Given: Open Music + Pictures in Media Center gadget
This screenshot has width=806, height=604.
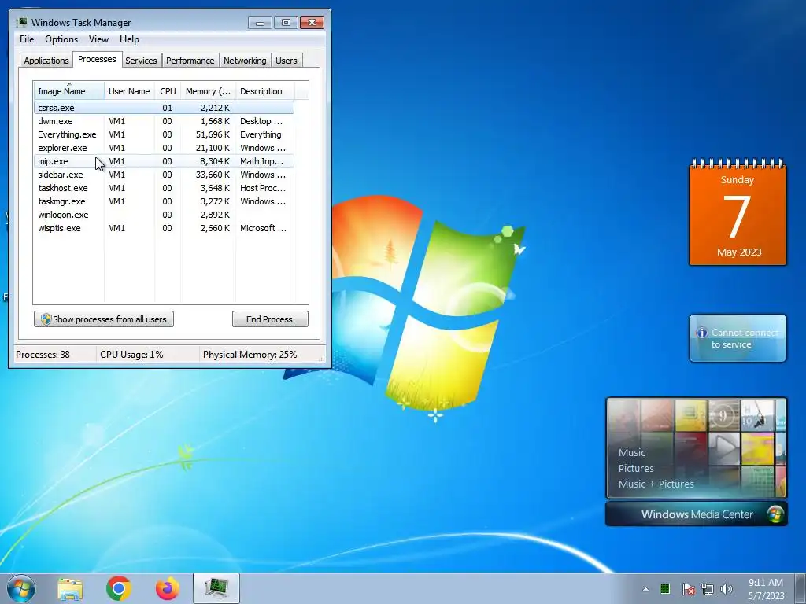Looking at the screenshot, I should click(656, 484).
